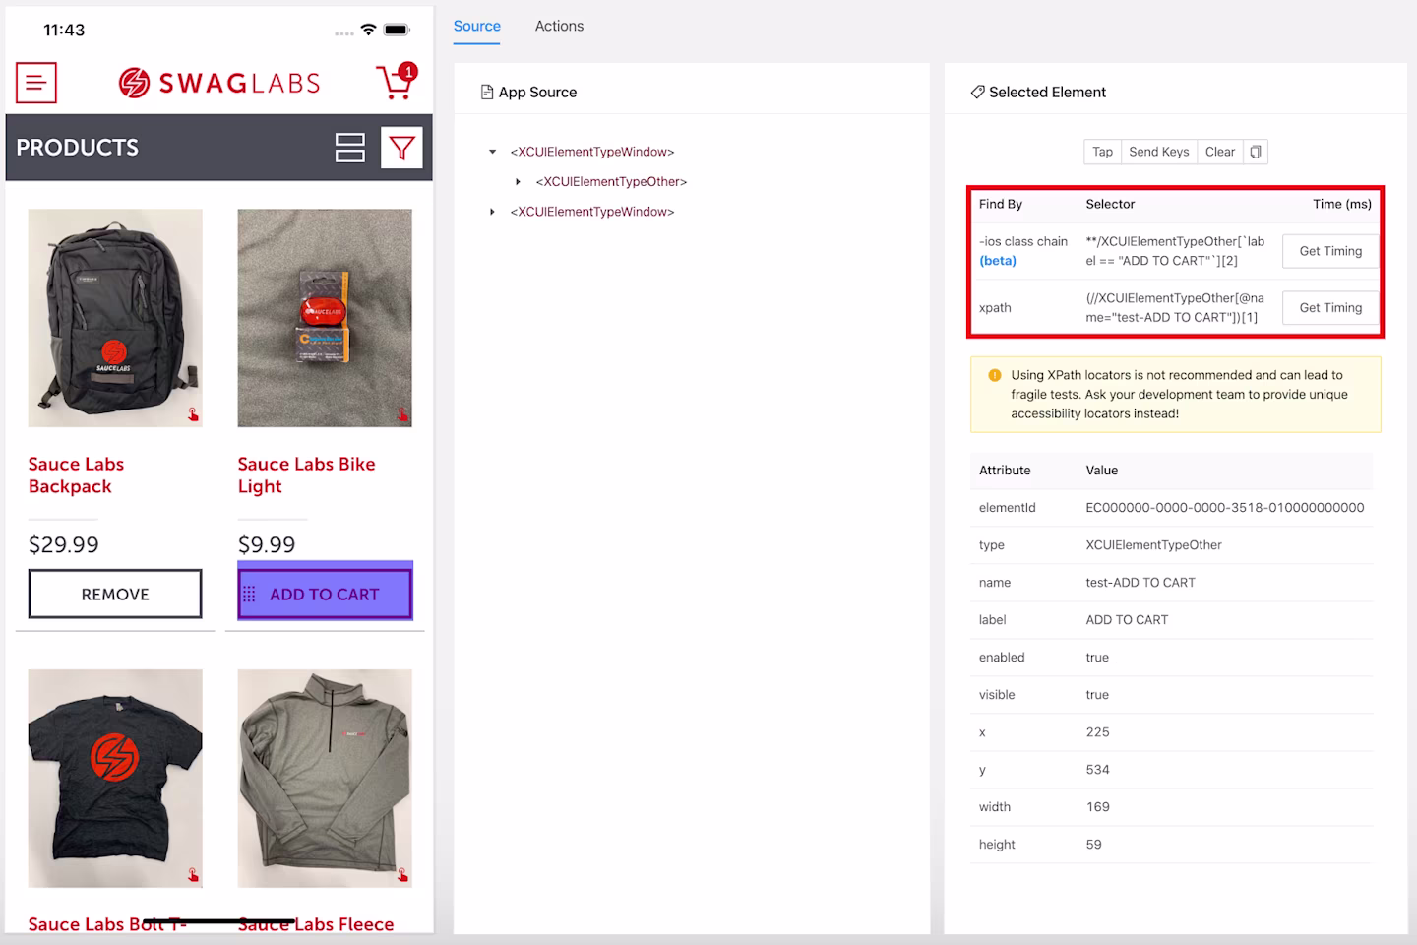Select the second XCUIElementTypeWindow tree label
Viewport: 1417px width, 945px height.
[x=592, y=212]
